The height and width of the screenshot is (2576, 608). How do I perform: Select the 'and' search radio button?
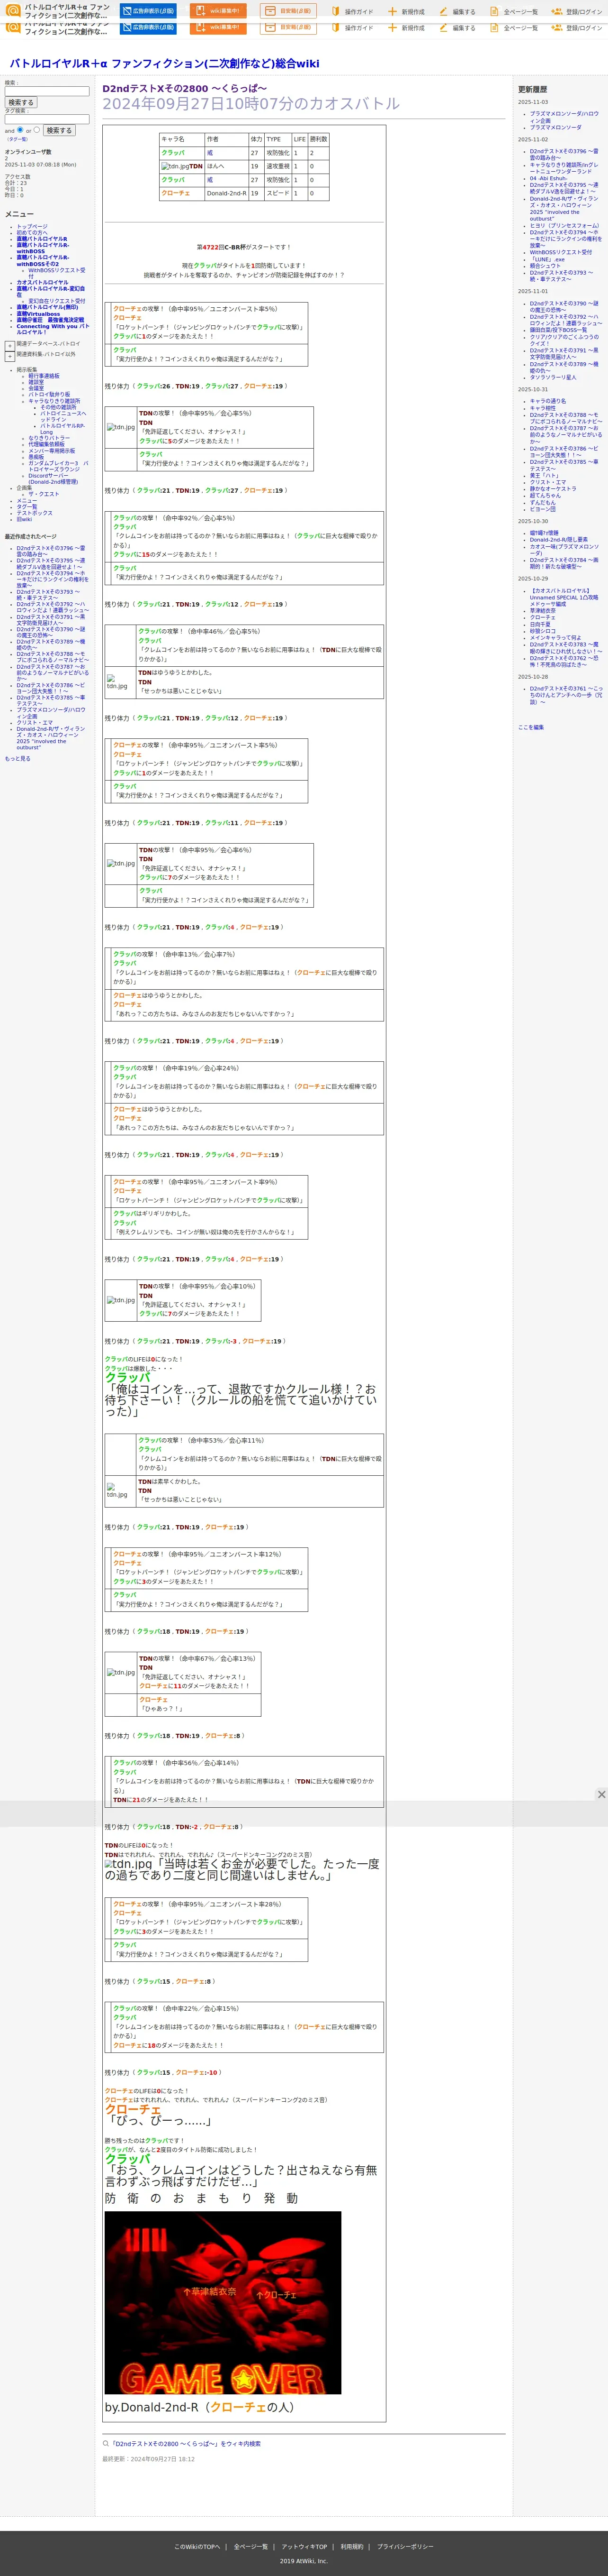coord(20,129)
